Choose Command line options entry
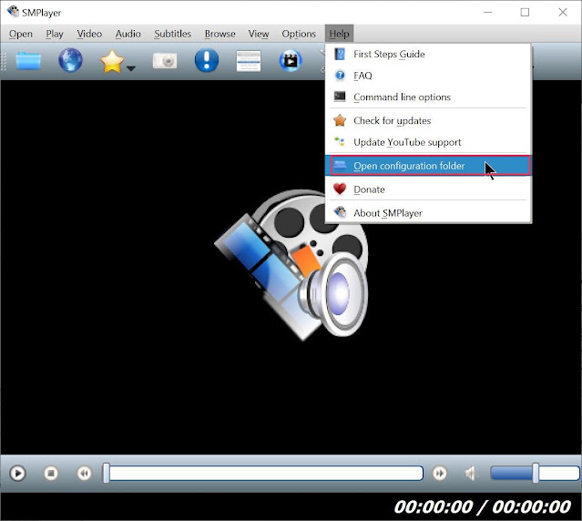The image size is (582, 521). (x=428, y=97)
